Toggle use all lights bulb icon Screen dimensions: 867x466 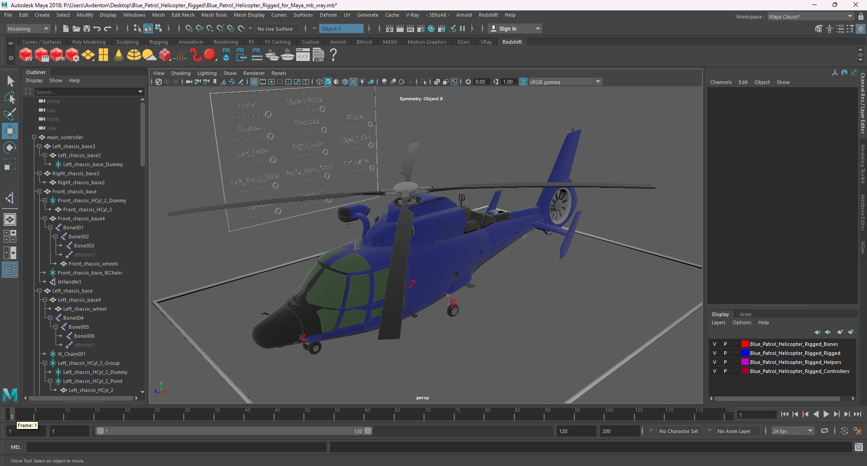click(x=363, y=82)
